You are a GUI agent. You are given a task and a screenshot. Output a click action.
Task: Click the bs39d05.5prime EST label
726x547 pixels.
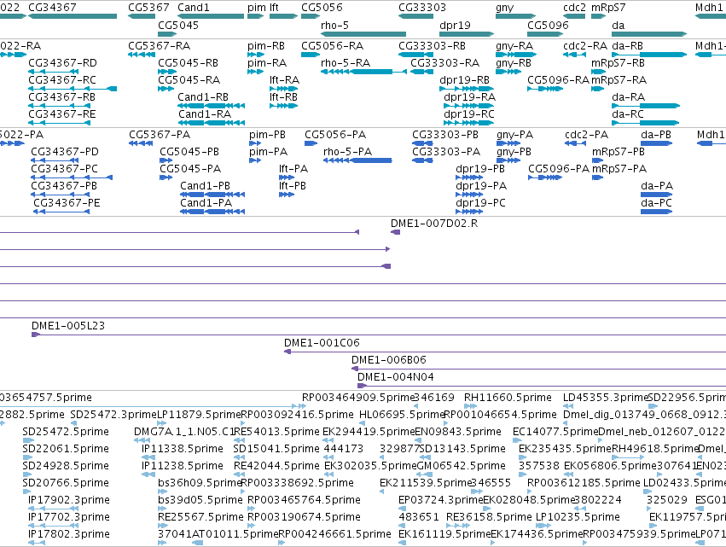(x=200, y=500)
